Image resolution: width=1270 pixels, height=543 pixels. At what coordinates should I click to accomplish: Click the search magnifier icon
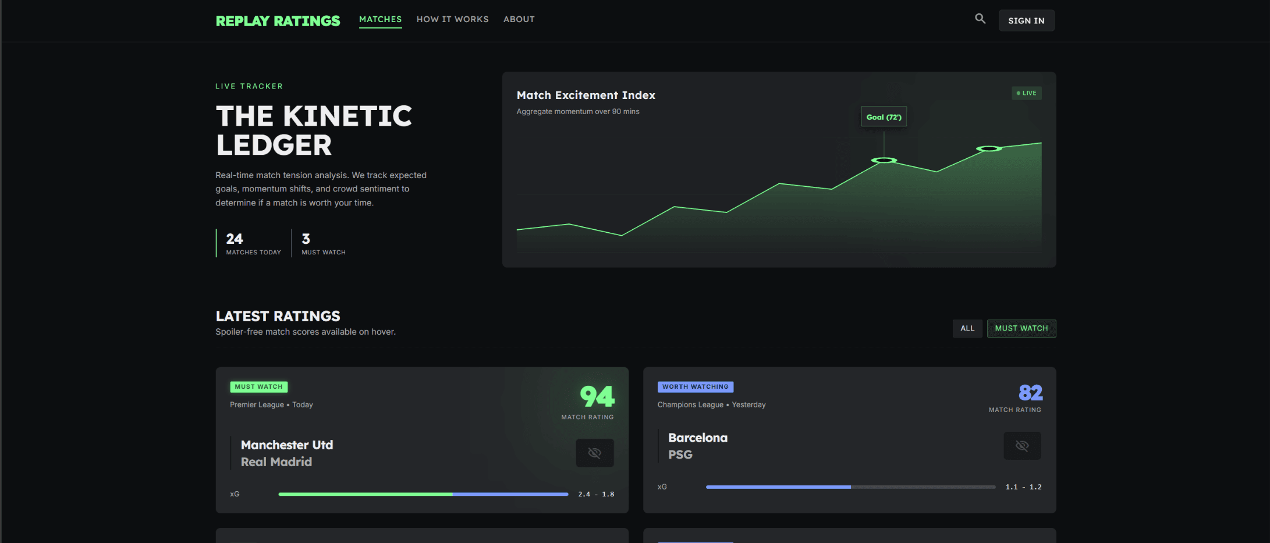980,19
